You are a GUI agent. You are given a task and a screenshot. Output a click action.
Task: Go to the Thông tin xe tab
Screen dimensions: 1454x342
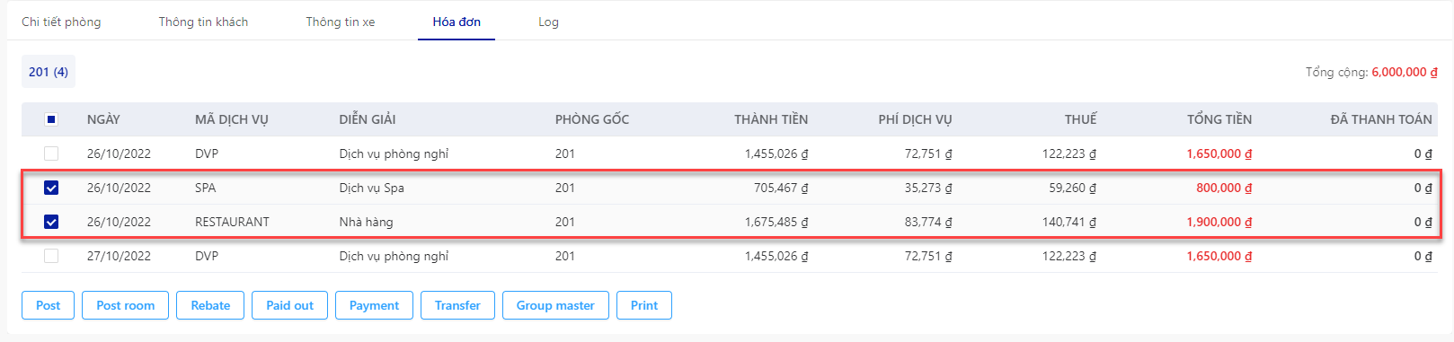(341, 22)
